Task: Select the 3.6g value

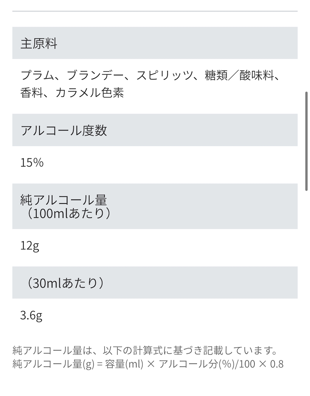Action: click(31, 316)
